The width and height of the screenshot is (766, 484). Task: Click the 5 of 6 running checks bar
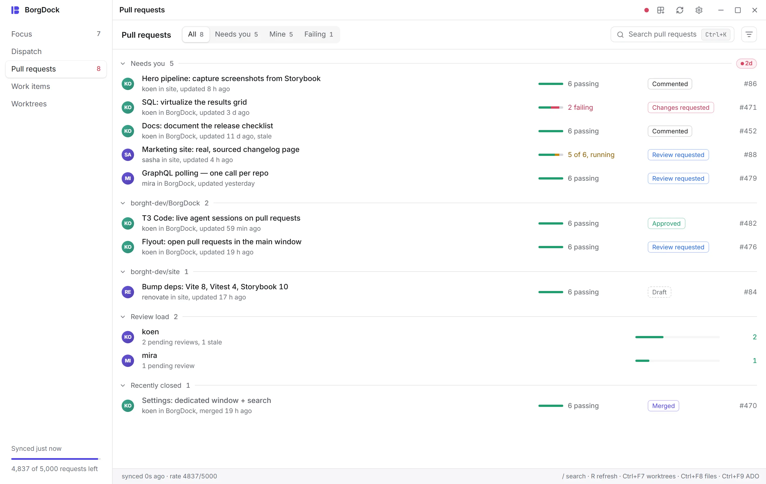[x=551, y=155]
